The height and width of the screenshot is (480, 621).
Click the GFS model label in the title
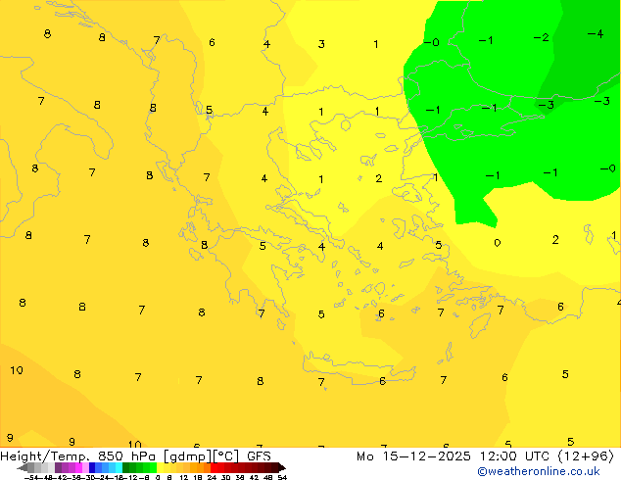[259, 456]
